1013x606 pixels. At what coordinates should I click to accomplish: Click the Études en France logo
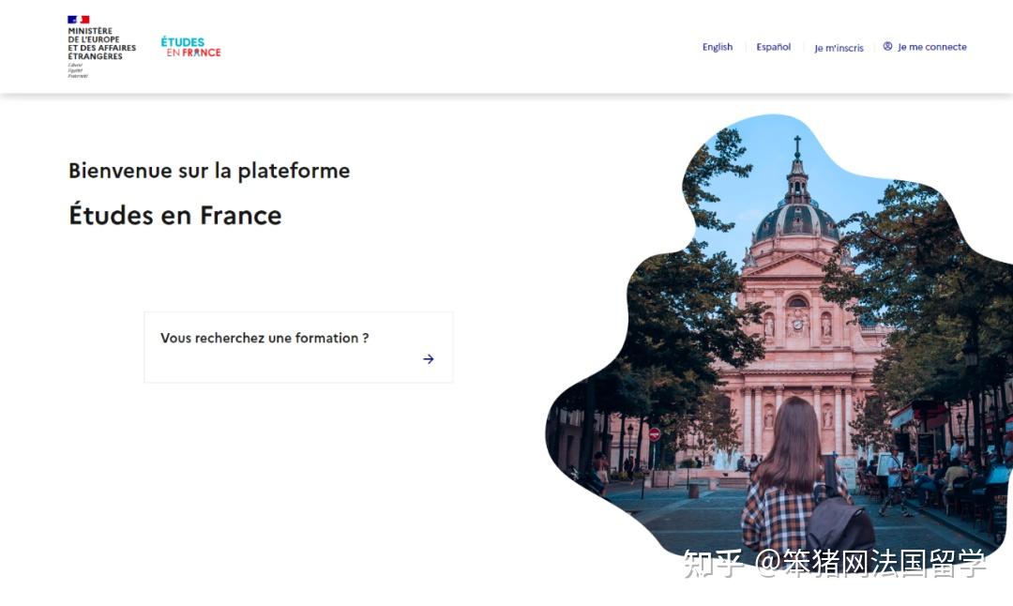point(190,44)
